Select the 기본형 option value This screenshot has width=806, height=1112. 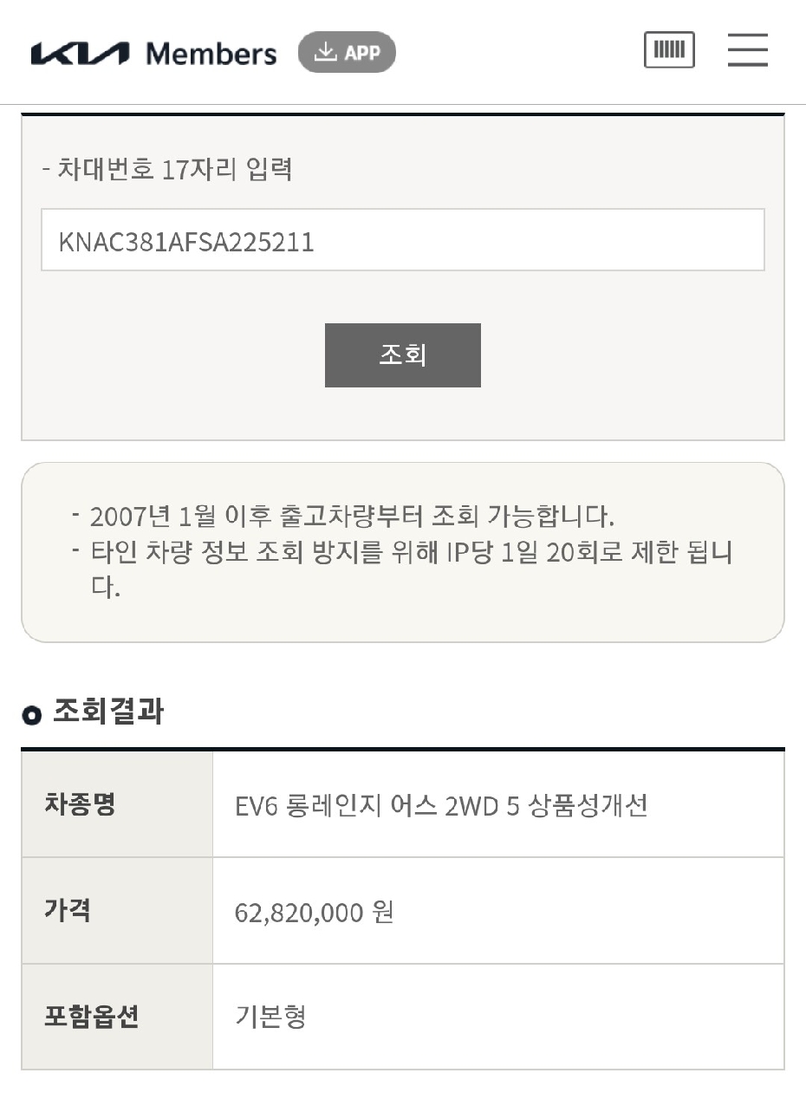pyautogui.click(x=270, y=1017)
